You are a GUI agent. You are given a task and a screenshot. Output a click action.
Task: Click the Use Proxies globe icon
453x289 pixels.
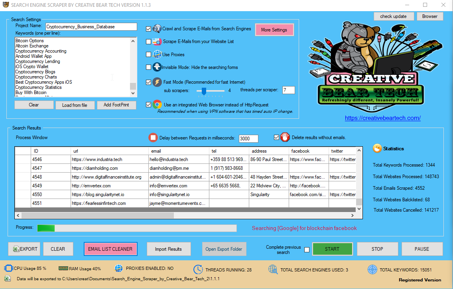157,54
